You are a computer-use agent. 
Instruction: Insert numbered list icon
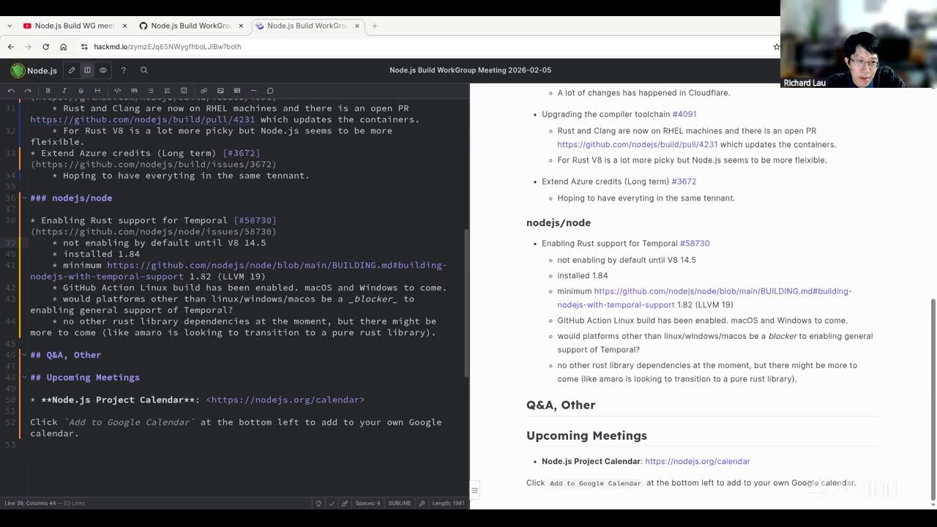pos(167,91)
